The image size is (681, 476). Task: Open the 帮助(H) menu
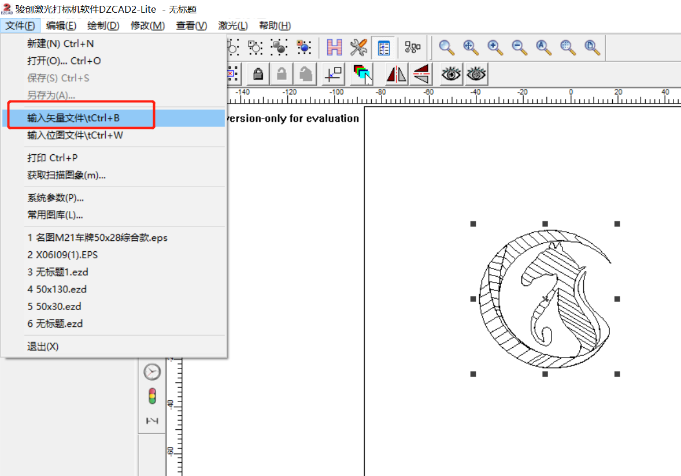point(275,25)
